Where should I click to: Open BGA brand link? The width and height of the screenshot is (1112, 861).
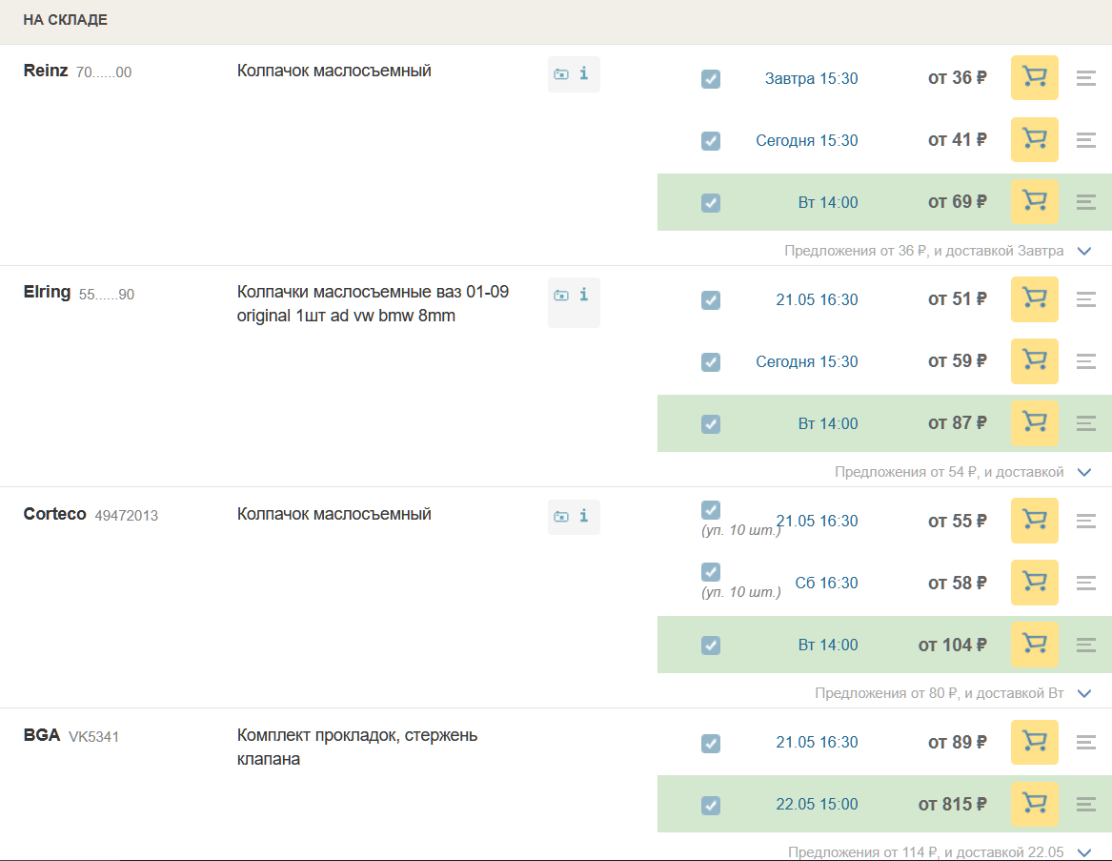point(42,735)
